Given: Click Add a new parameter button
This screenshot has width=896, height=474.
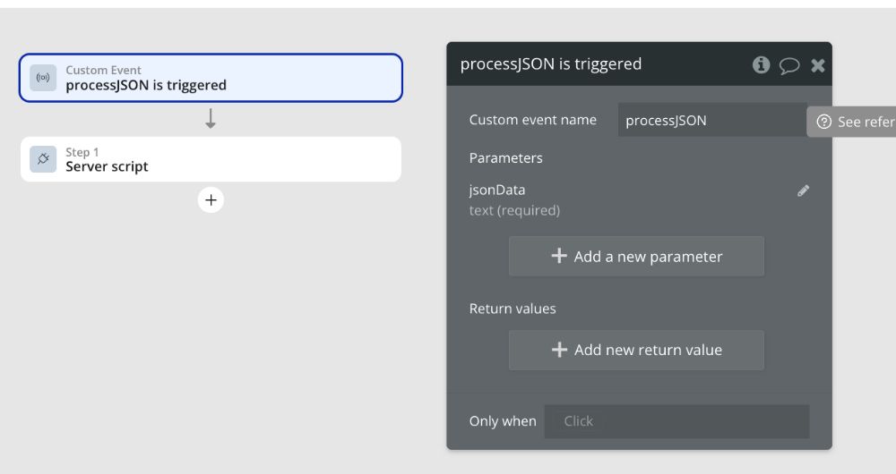Looking at the screenshot, I should pos(636,257).
